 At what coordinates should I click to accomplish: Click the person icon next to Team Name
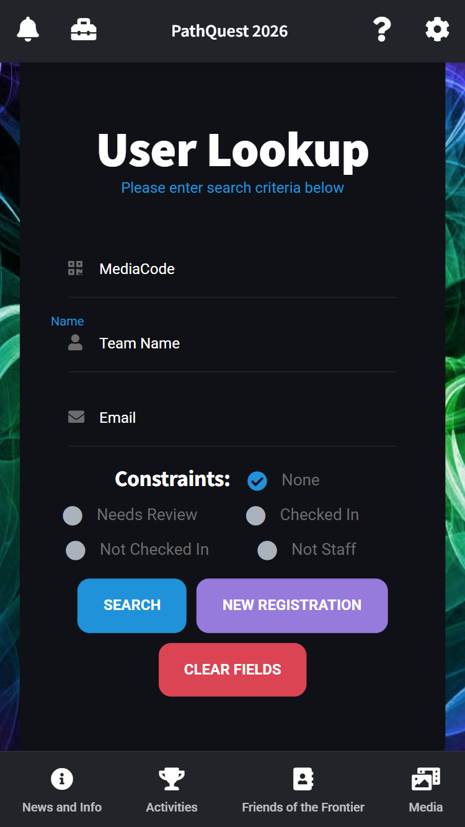pyautogui.click(x=76, y=342)
